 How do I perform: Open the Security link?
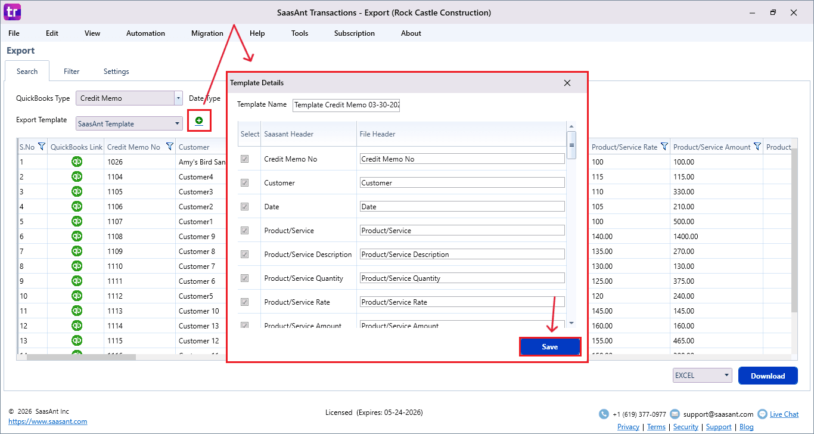tap(686, 427)
